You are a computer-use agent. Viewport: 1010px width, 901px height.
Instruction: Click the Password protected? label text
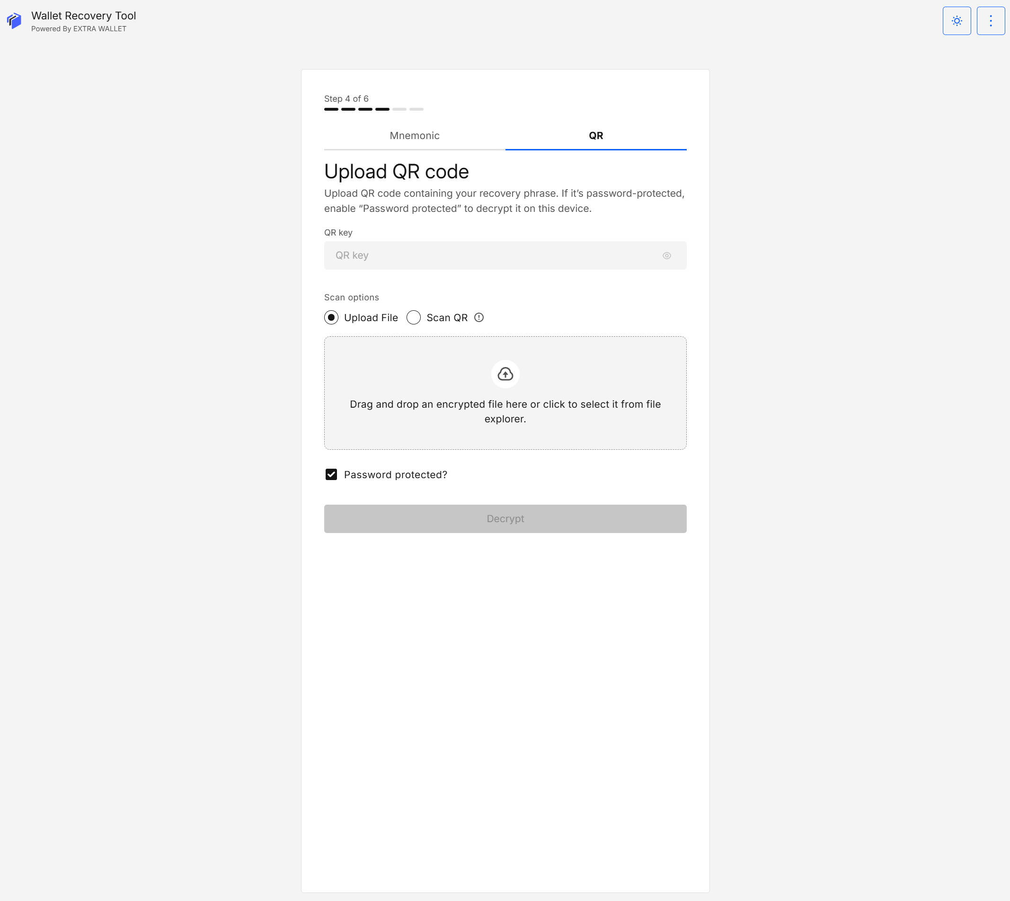click(395, 474)
